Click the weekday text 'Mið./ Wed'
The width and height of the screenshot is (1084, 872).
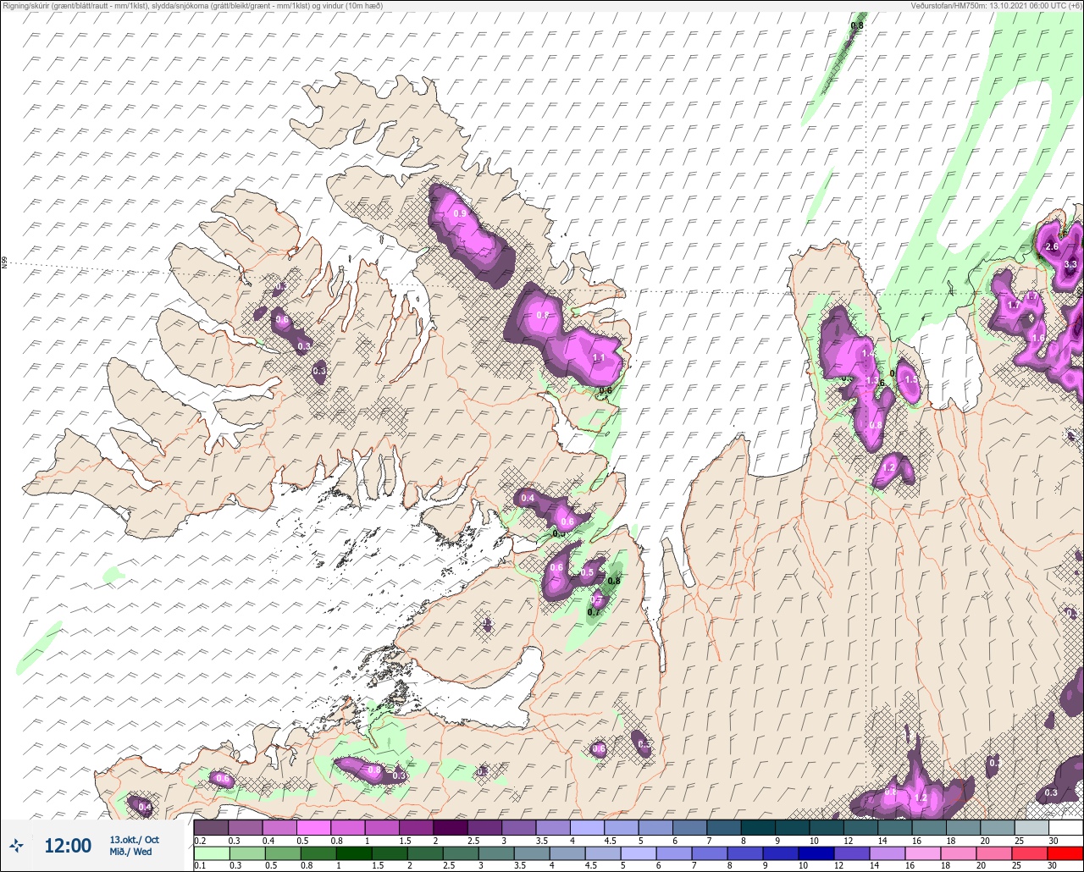tap(130, 852)
